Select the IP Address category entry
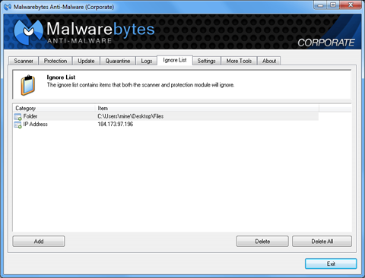The height and width of the screenshot is (278, 365). pos(36,124)
